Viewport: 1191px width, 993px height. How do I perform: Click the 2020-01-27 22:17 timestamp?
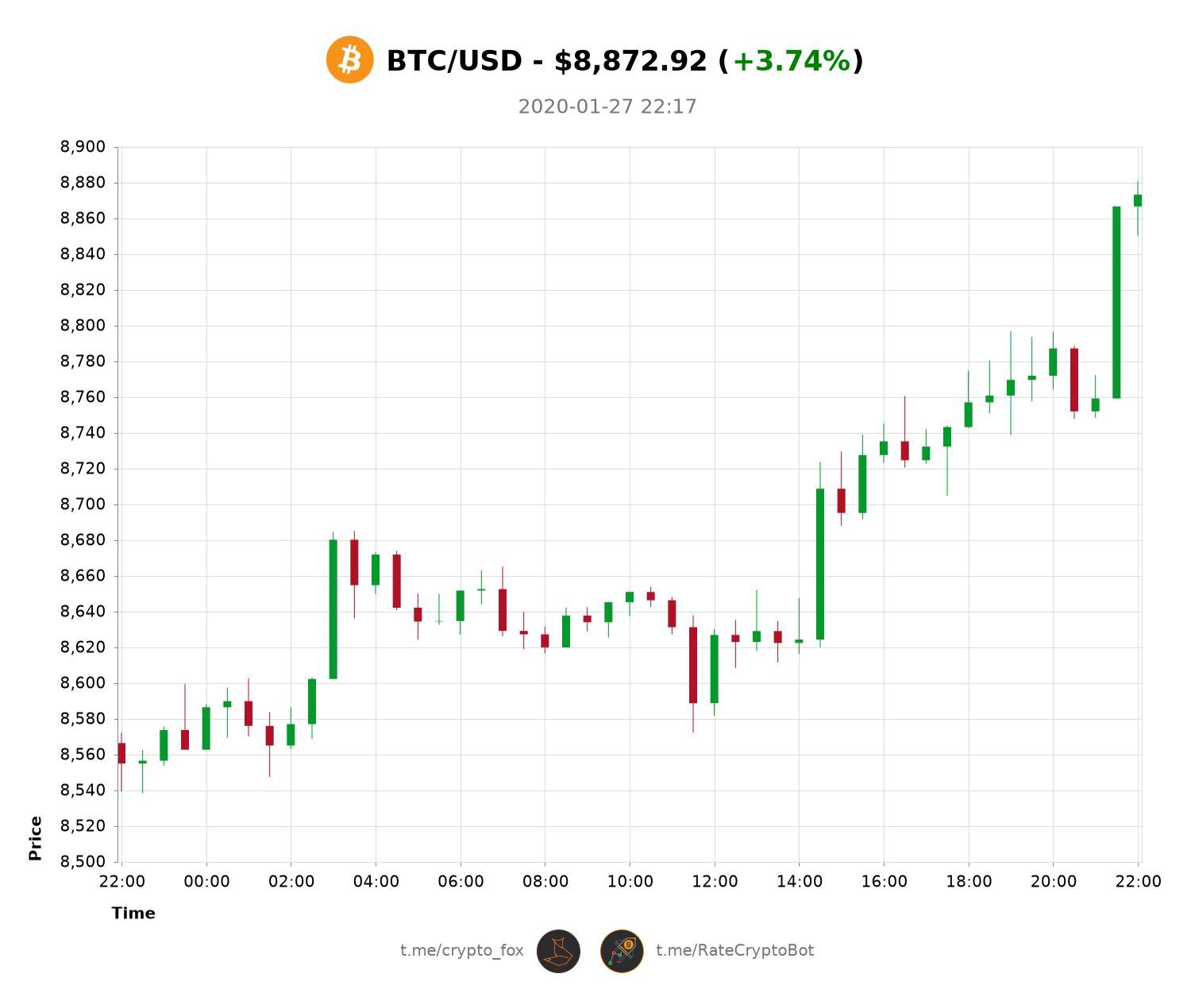pyautogui.click(x=607, y=106)
